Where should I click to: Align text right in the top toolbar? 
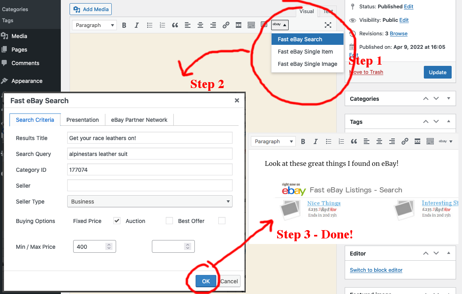point(213,25)
